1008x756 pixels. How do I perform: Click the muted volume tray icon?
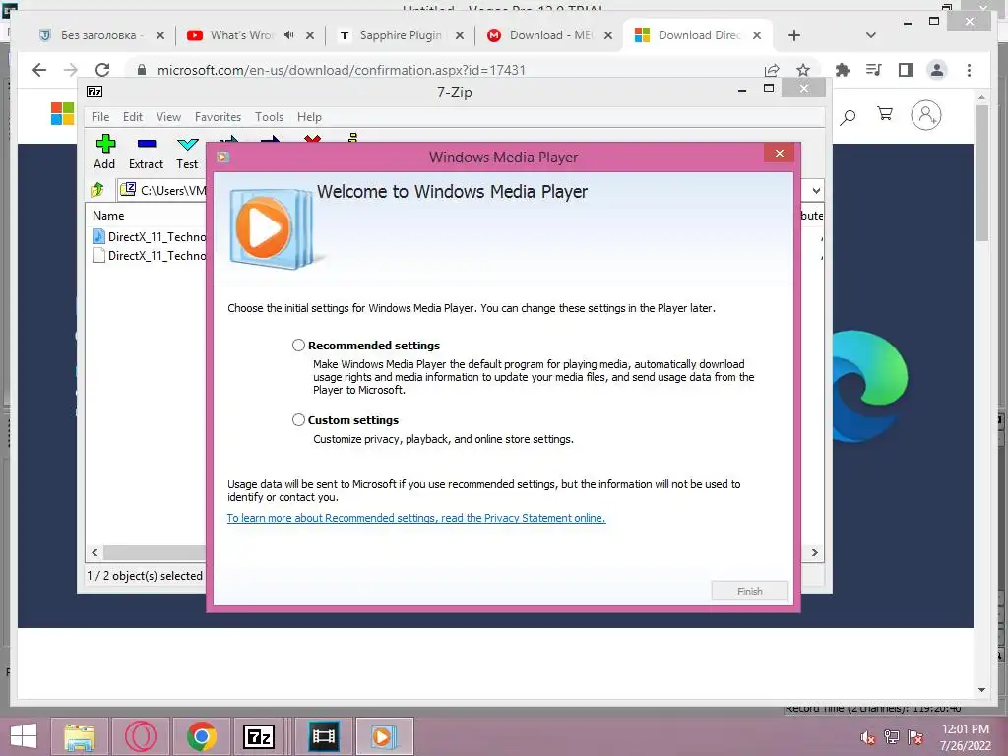867,737
